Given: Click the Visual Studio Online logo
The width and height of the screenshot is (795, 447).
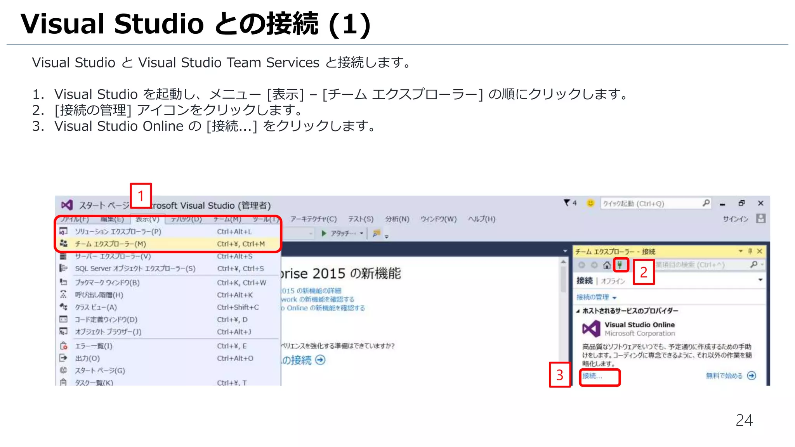Looking at the screenshot, I should click(x=591, y=329).
